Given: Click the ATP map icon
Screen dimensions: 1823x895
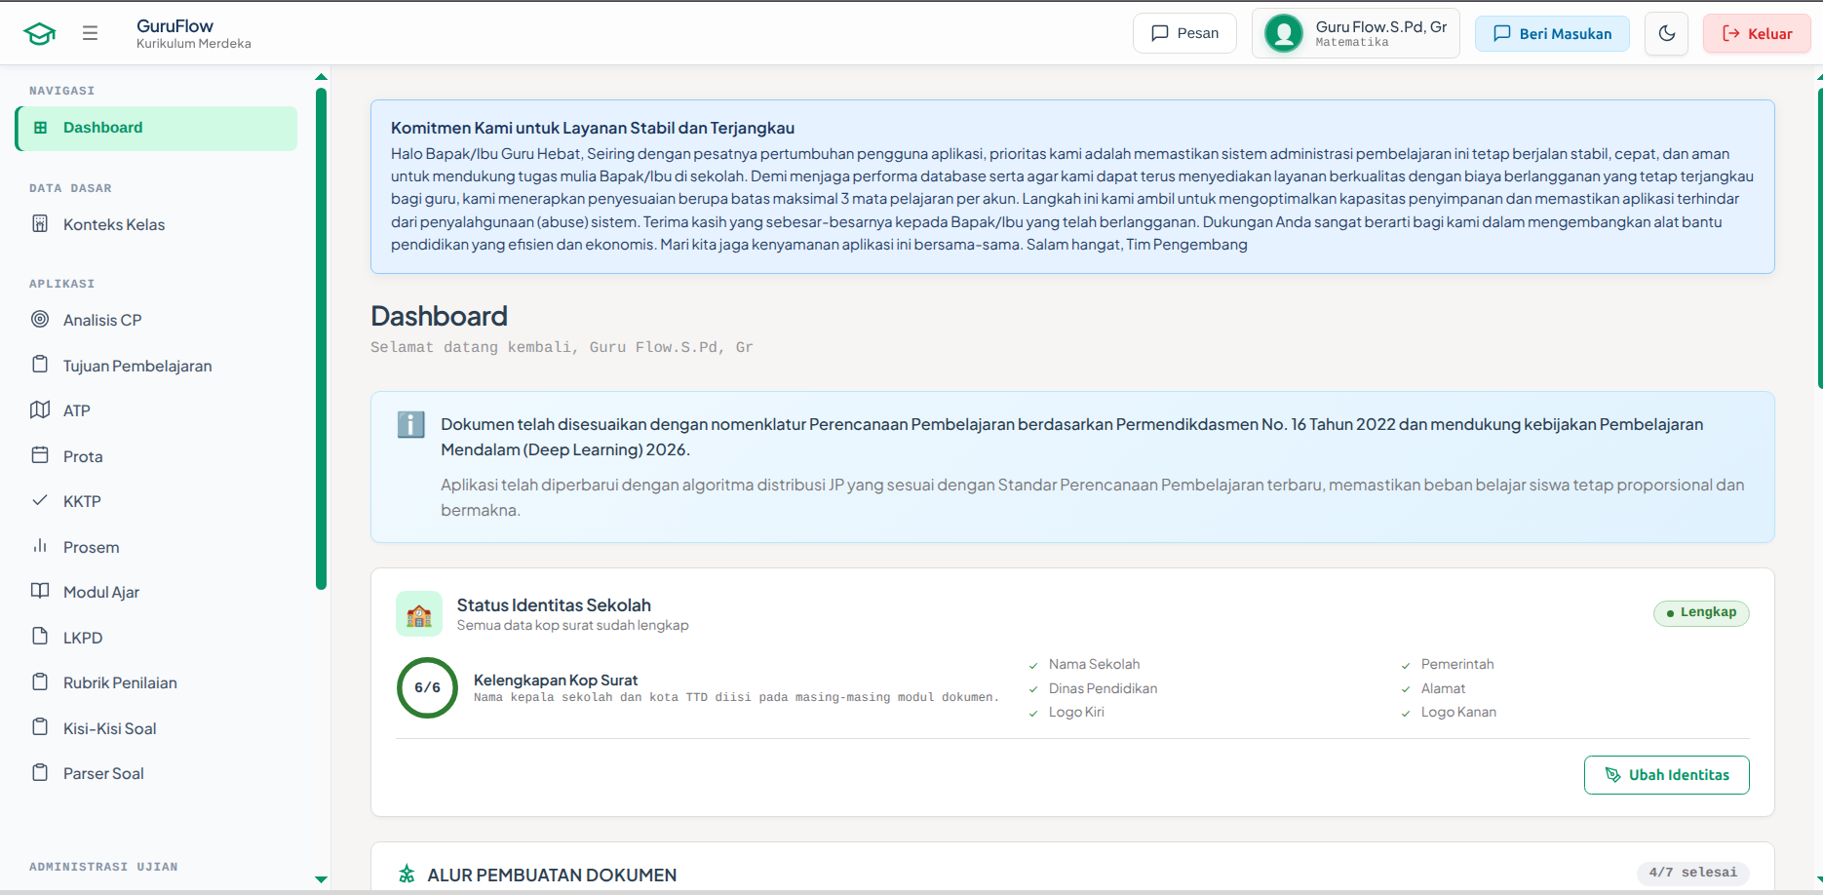Looking at the screenshot, I should 40,409.
